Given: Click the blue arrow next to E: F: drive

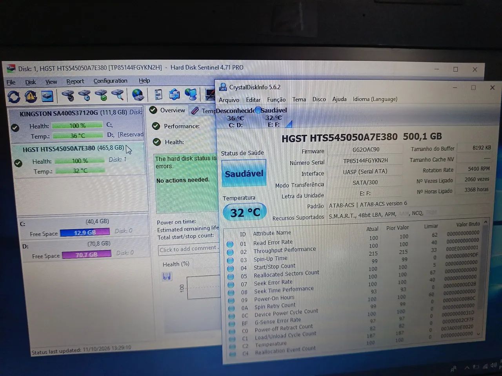Looking at the screenshot, I should point(289,124).
